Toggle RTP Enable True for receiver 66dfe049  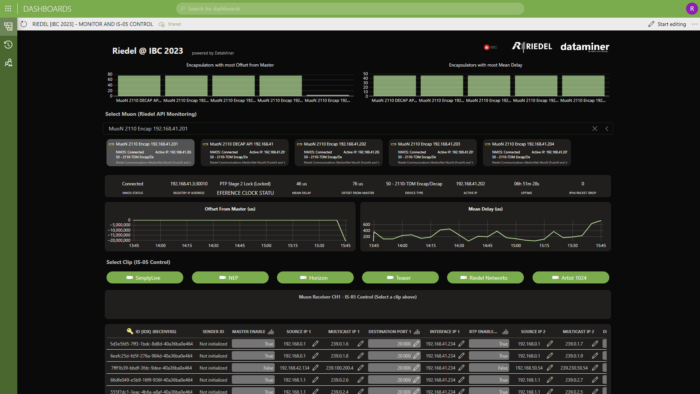489,380
